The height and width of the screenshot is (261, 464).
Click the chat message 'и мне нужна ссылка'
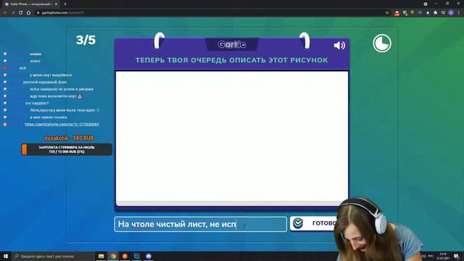click(49, 117)
